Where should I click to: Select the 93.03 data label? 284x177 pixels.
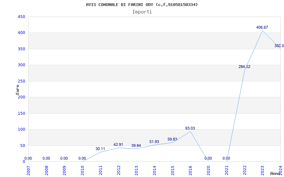tap(190, 128)
